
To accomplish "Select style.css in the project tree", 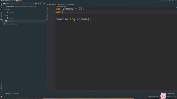I will (11, 12).
